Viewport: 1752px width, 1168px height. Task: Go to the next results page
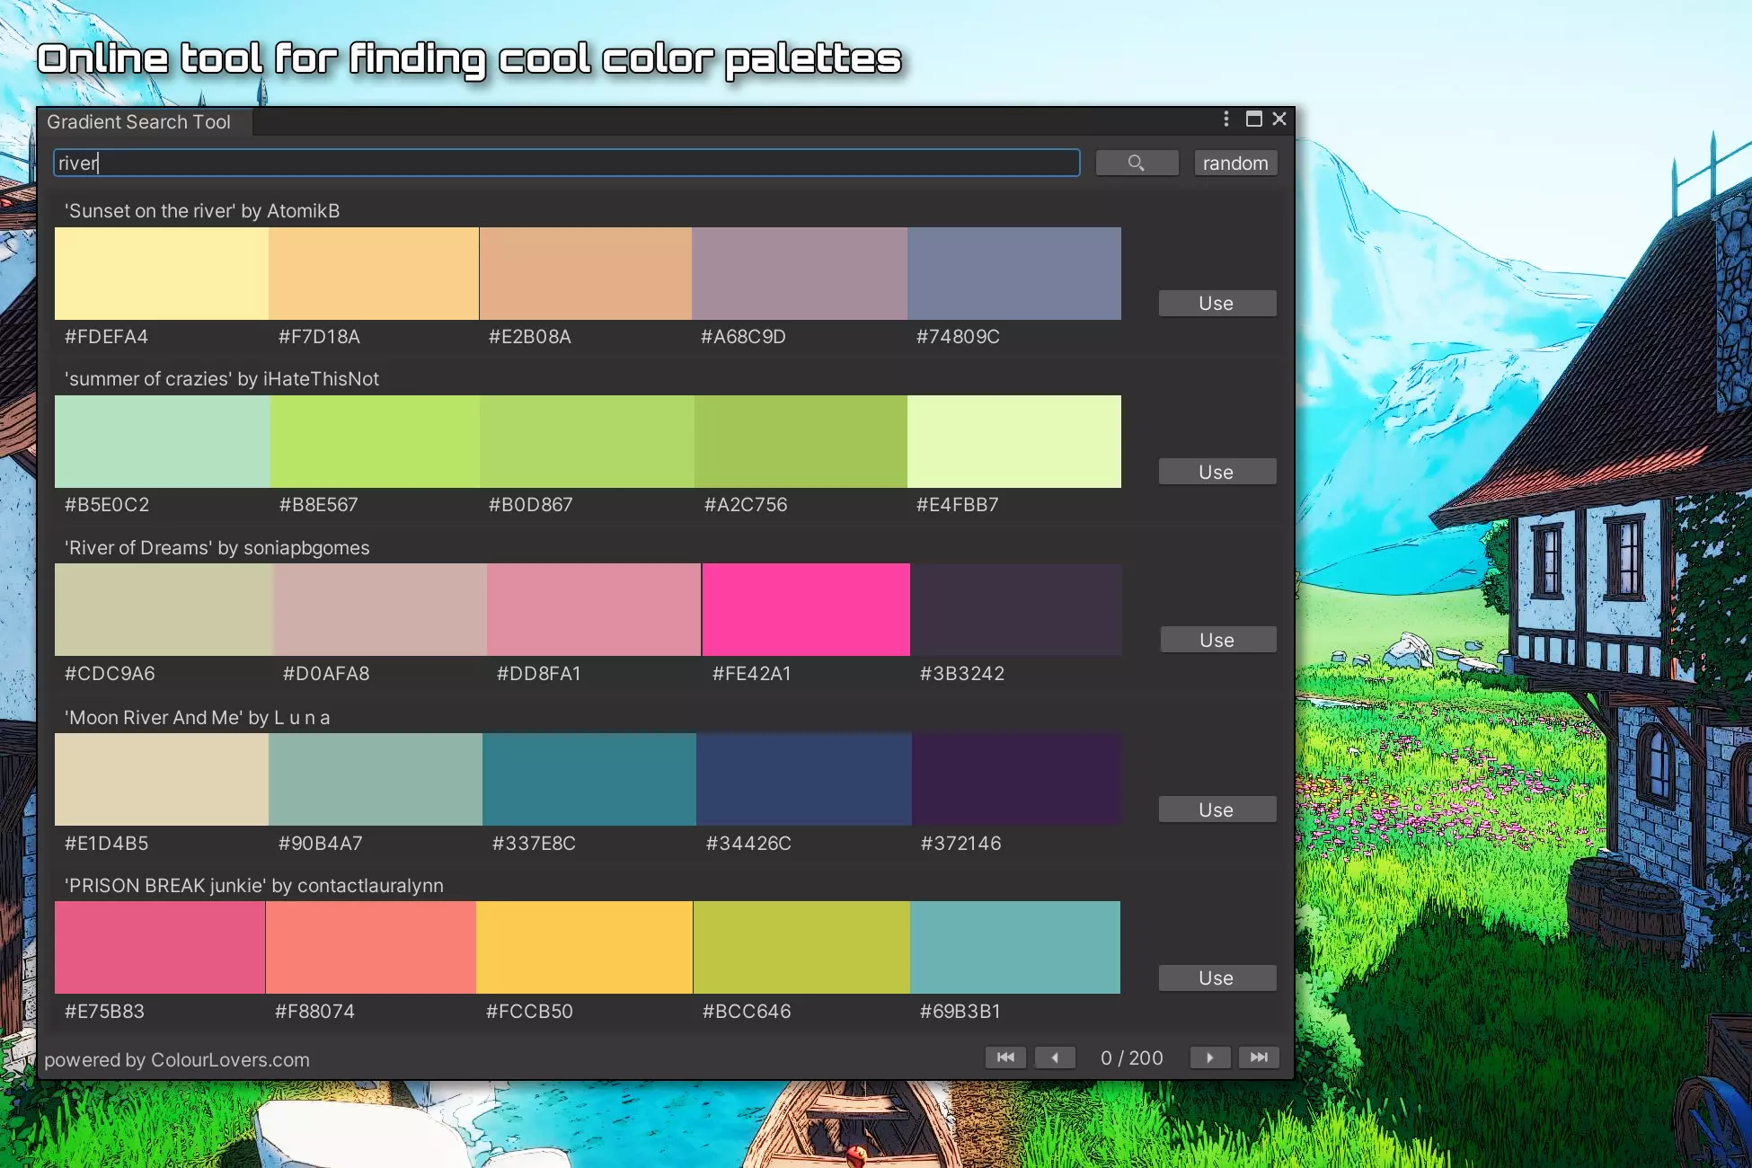pyautogui.click(x=1210, y=1057)
